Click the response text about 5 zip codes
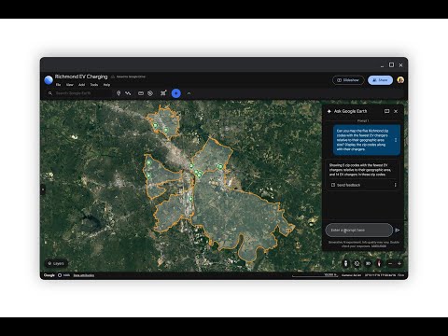Screen dimensions: 448x336 click(x=360, y=170)
